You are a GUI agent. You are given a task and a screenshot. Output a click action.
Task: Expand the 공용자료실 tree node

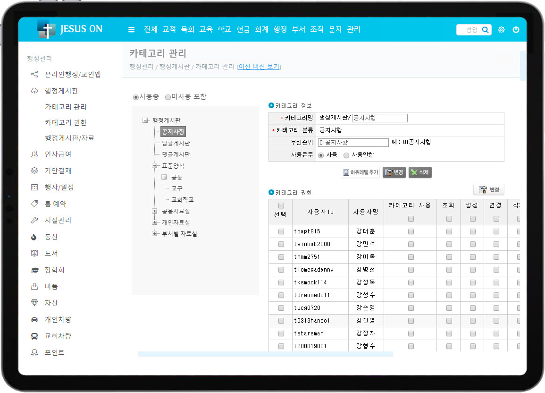click(154, 211)
